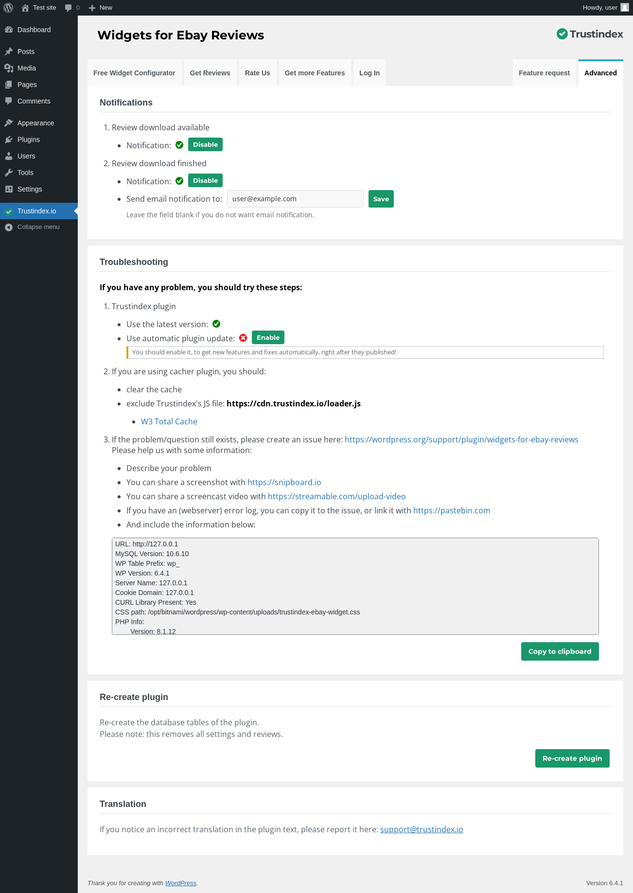Open the New content dropdown
The image size is (633, 893).
(x=101, y=8)
